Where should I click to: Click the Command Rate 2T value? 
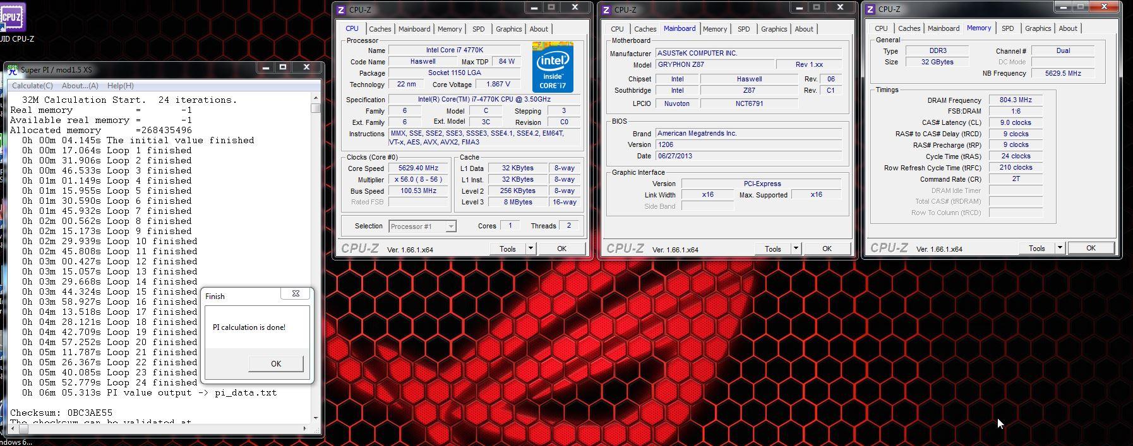click(1016, 179)
